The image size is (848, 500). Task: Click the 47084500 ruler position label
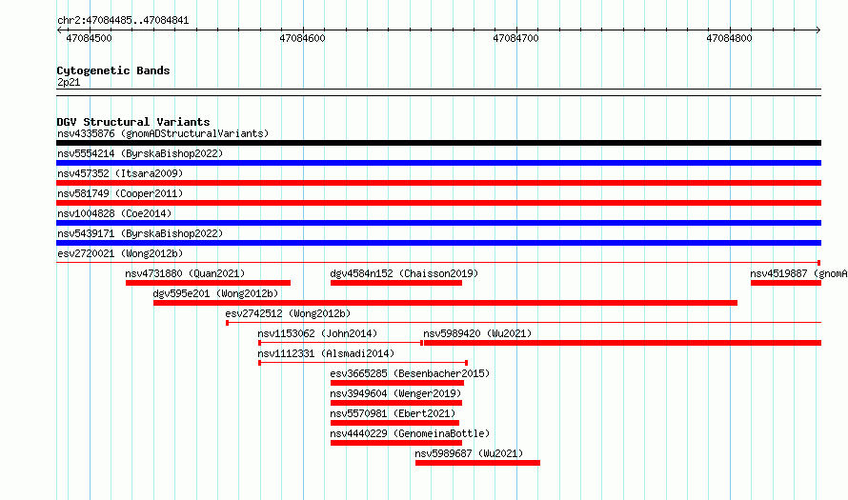pos(89,38)
